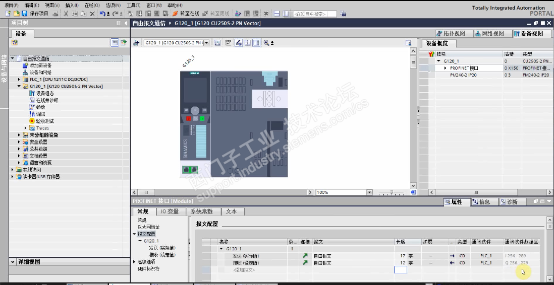Image resolution: width=554 pixels, height=285 pixels.
Task: Expand the PLC_1 [CPU 1211C DC/DC/DC] node
Action: (20, 80)
